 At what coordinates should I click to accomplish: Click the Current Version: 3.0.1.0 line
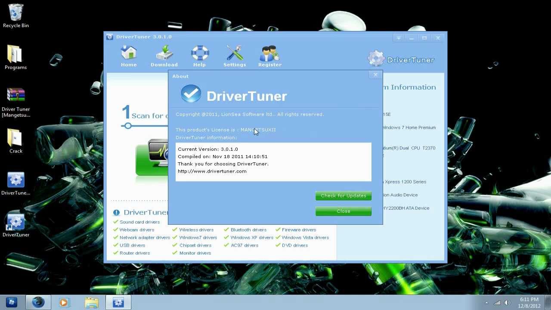(208, 149)
